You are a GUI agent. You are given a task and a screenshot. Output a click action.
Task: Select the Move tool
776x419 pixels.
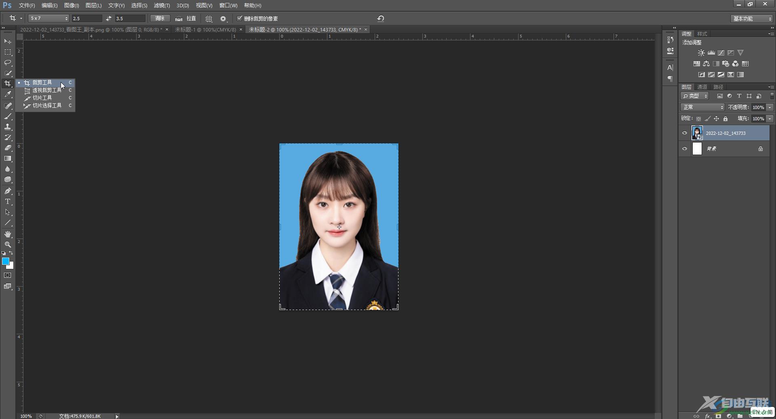[x=8, y=42]
